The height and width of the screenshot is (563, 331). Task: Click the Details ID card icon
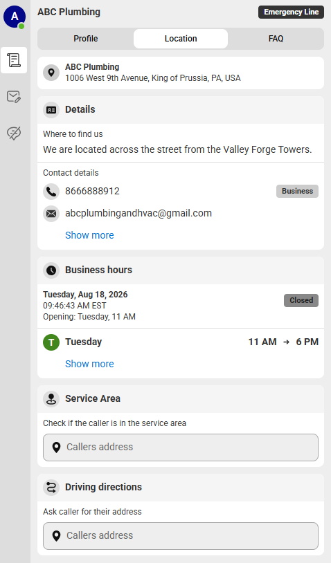coord(51,110)
